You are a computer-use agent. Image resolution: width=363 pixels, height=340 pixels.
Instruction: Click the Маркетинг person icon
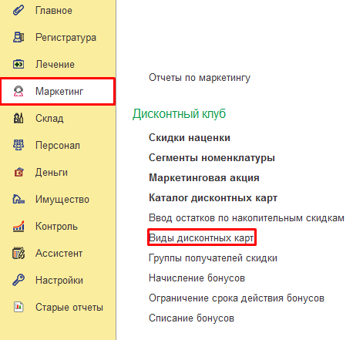click(x=18, y=91)
